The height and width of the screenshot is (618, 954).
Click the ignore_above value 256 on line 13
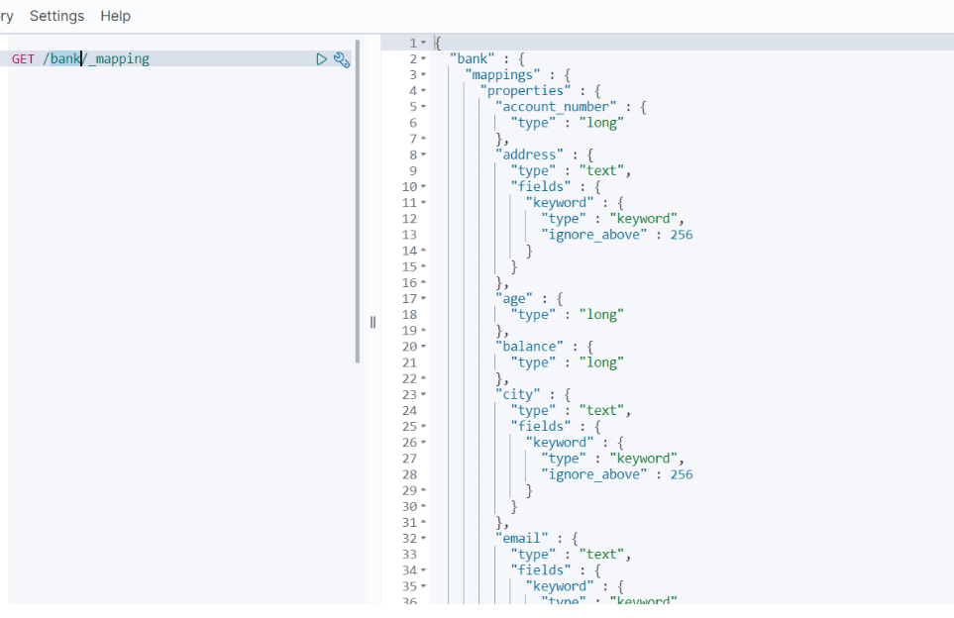point(681,235)
